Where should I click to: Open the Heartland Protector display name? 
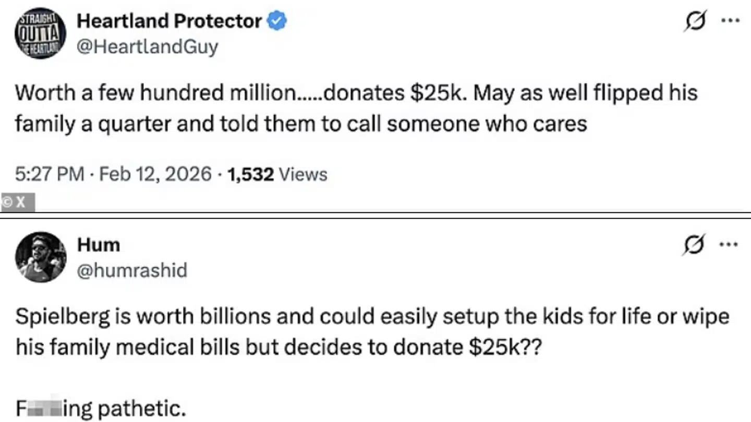point(169,21)
